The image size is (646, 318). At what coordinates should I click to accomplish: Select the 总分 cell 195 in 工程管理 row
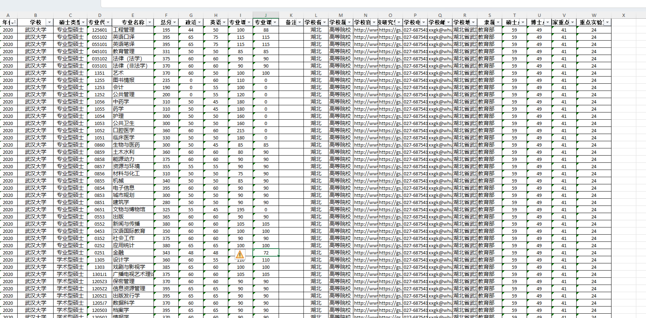(166, 30)
